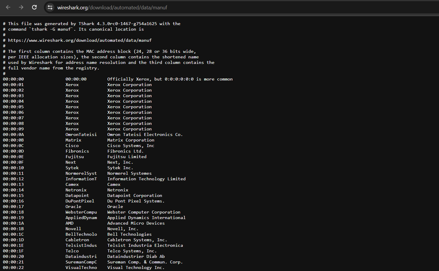Screen dimensions: 439x271
Task: Click the wireshark.org manuf URL in the comments
Action: click(x=80, y=40)
